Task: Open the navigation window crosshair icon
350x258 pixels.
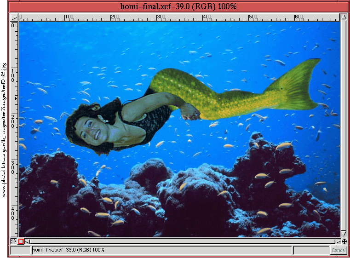Action: click(344, 241)
